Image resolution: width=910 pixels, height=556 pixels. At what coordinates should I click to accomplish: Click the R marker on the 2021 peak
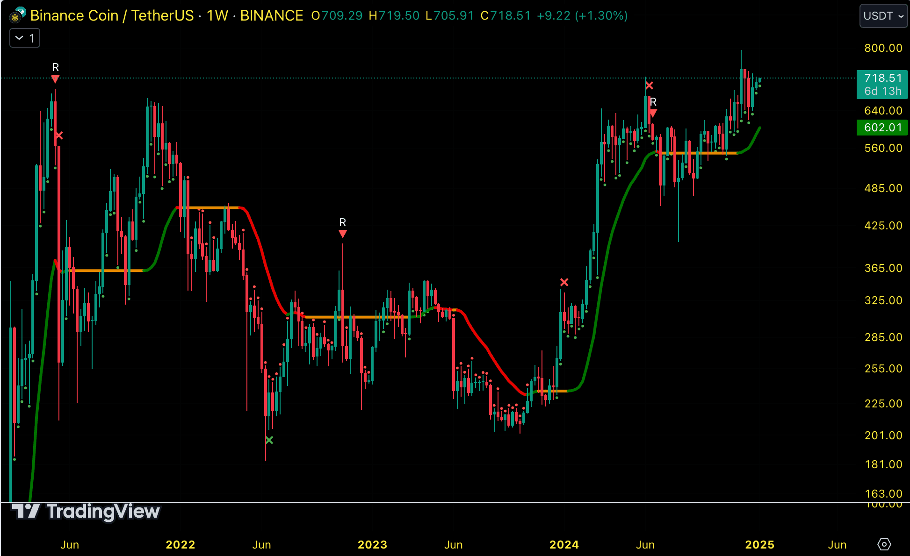[55, 73]
